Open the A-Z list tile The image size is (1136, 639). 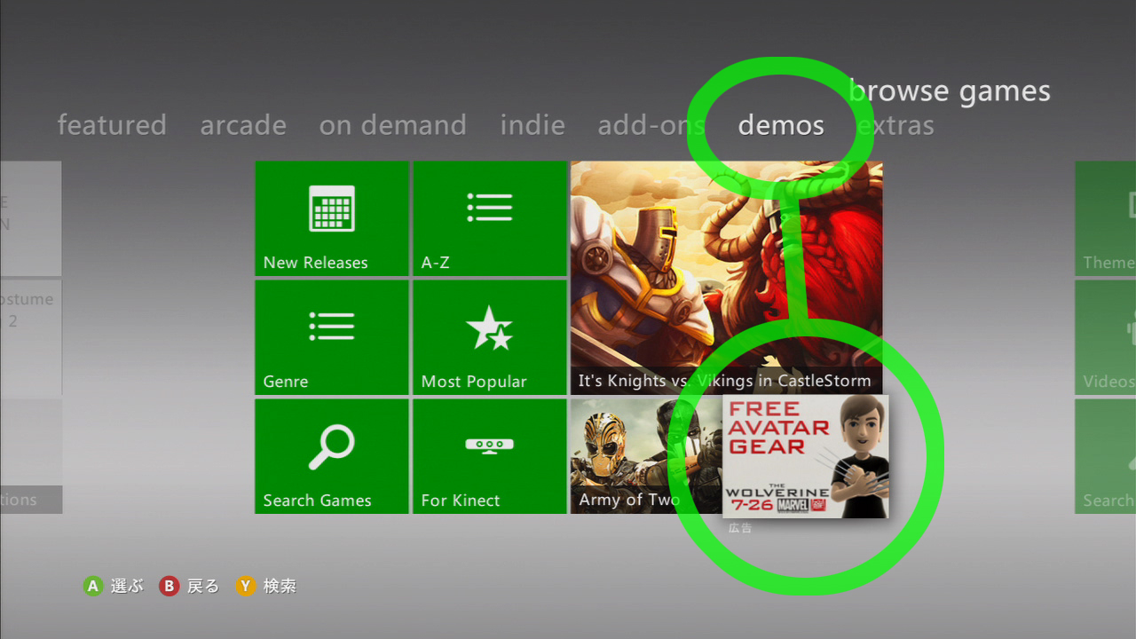[x=490, y=218]
